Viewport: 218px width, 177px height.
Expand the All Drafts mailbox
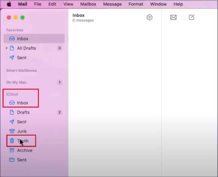[6, 48]
